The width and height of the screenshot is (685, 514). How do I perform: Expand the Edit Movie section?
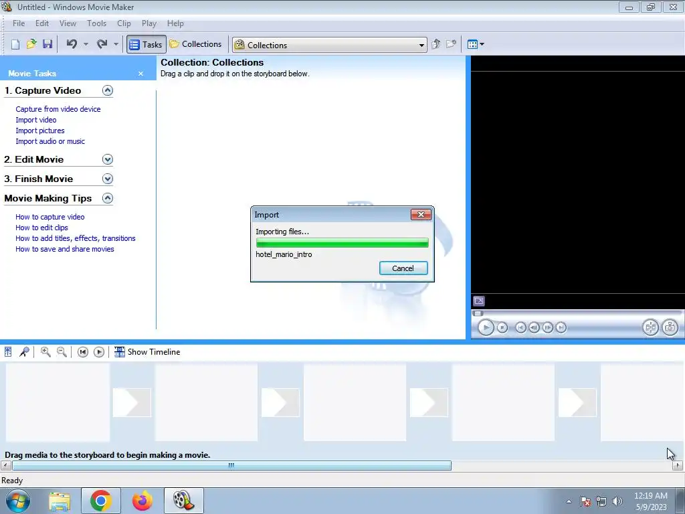pos(108,159)
